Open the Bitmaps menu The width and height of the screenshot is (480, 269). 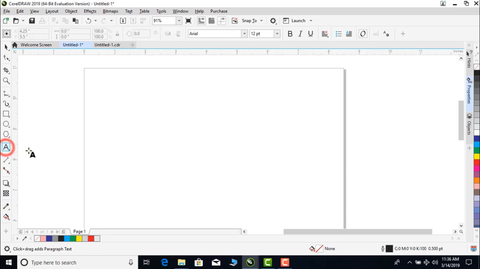pyautogui.click(x=110, y=11)
